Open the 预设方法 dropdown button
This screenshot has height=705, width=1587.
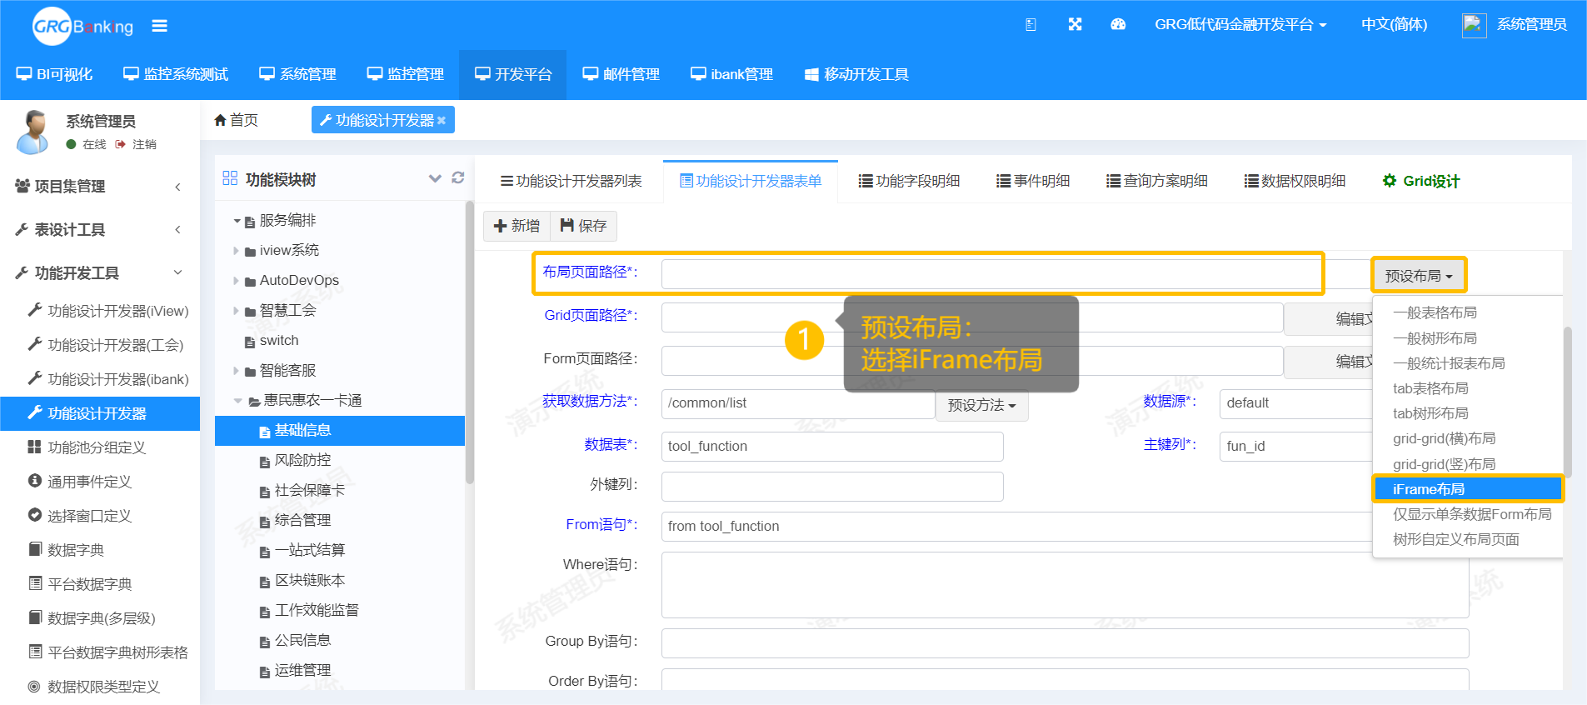981,406
